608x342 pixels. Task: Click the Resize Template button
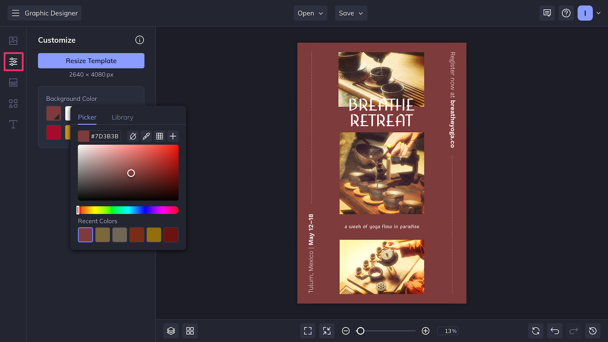(91, 60)
